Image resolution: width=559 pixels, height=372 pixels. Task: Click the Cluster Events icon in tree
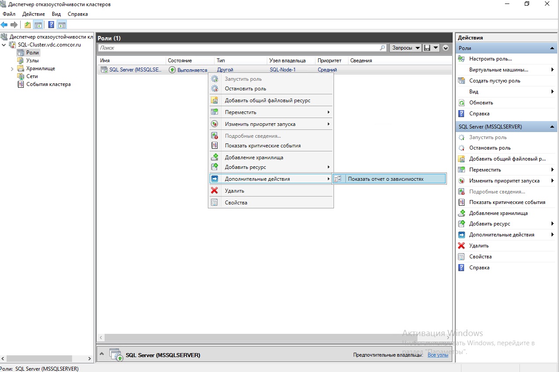(20, 84)
